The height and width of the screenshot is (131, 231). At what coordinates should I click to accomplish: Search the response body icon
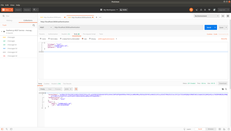(x=226, y=89)
